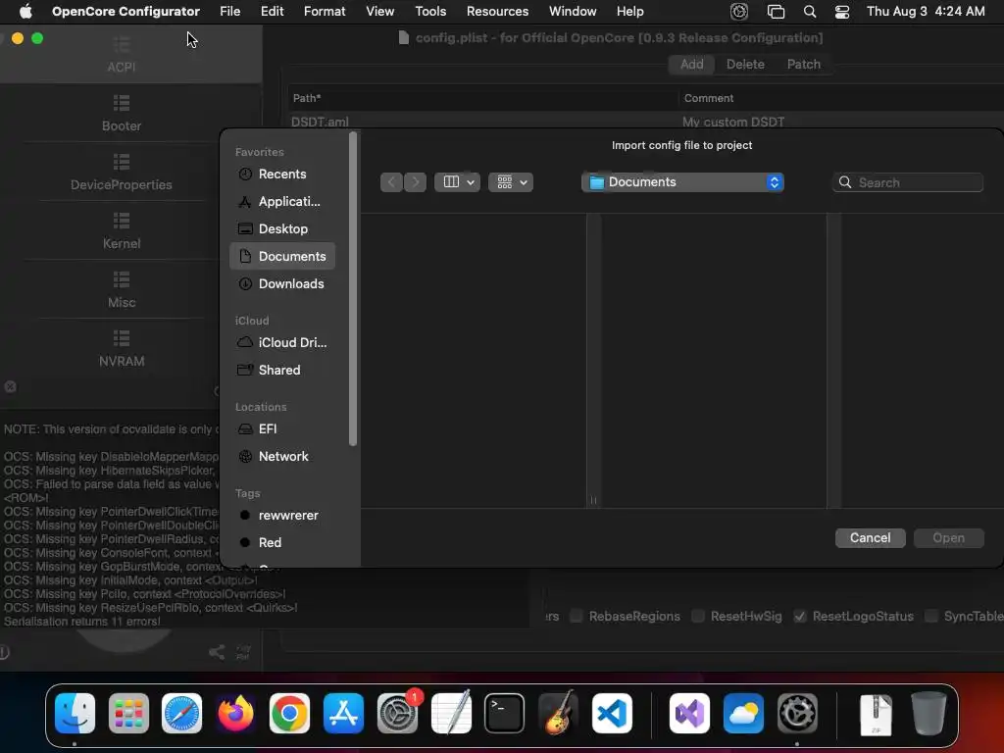Open the ACPI section in sidebar
This screenshot has height=753, width=1004.
point(121,54)
